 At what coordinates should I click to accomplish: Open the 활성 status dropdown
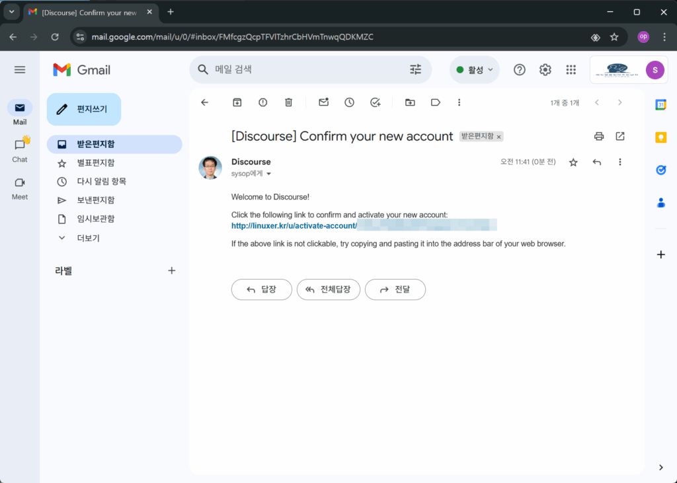(x=475, y=70)
